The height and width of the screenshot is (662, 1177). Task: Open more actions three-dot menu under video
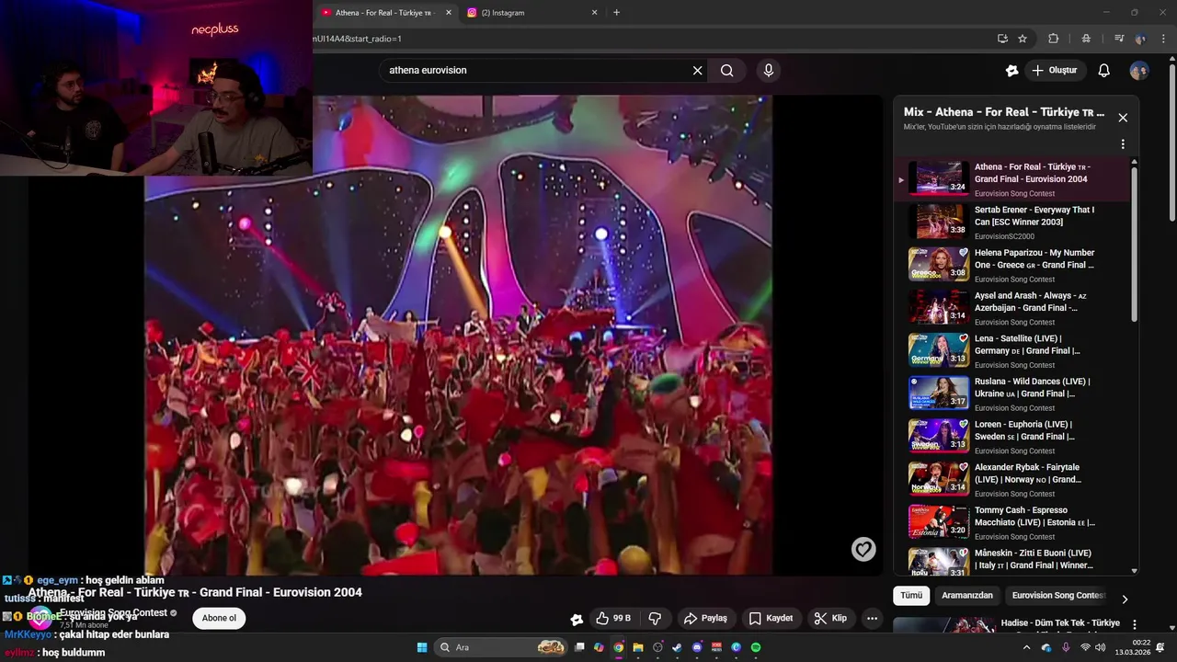tap(872, 618)
